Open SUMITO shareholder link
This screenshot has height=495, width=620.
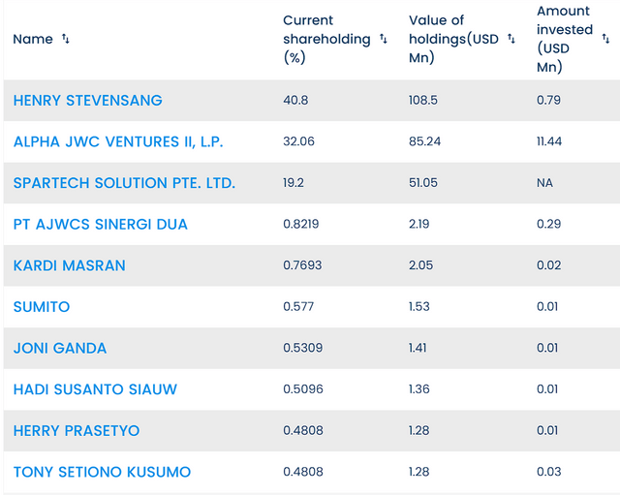pyautogui.click(x=42, y=307)
